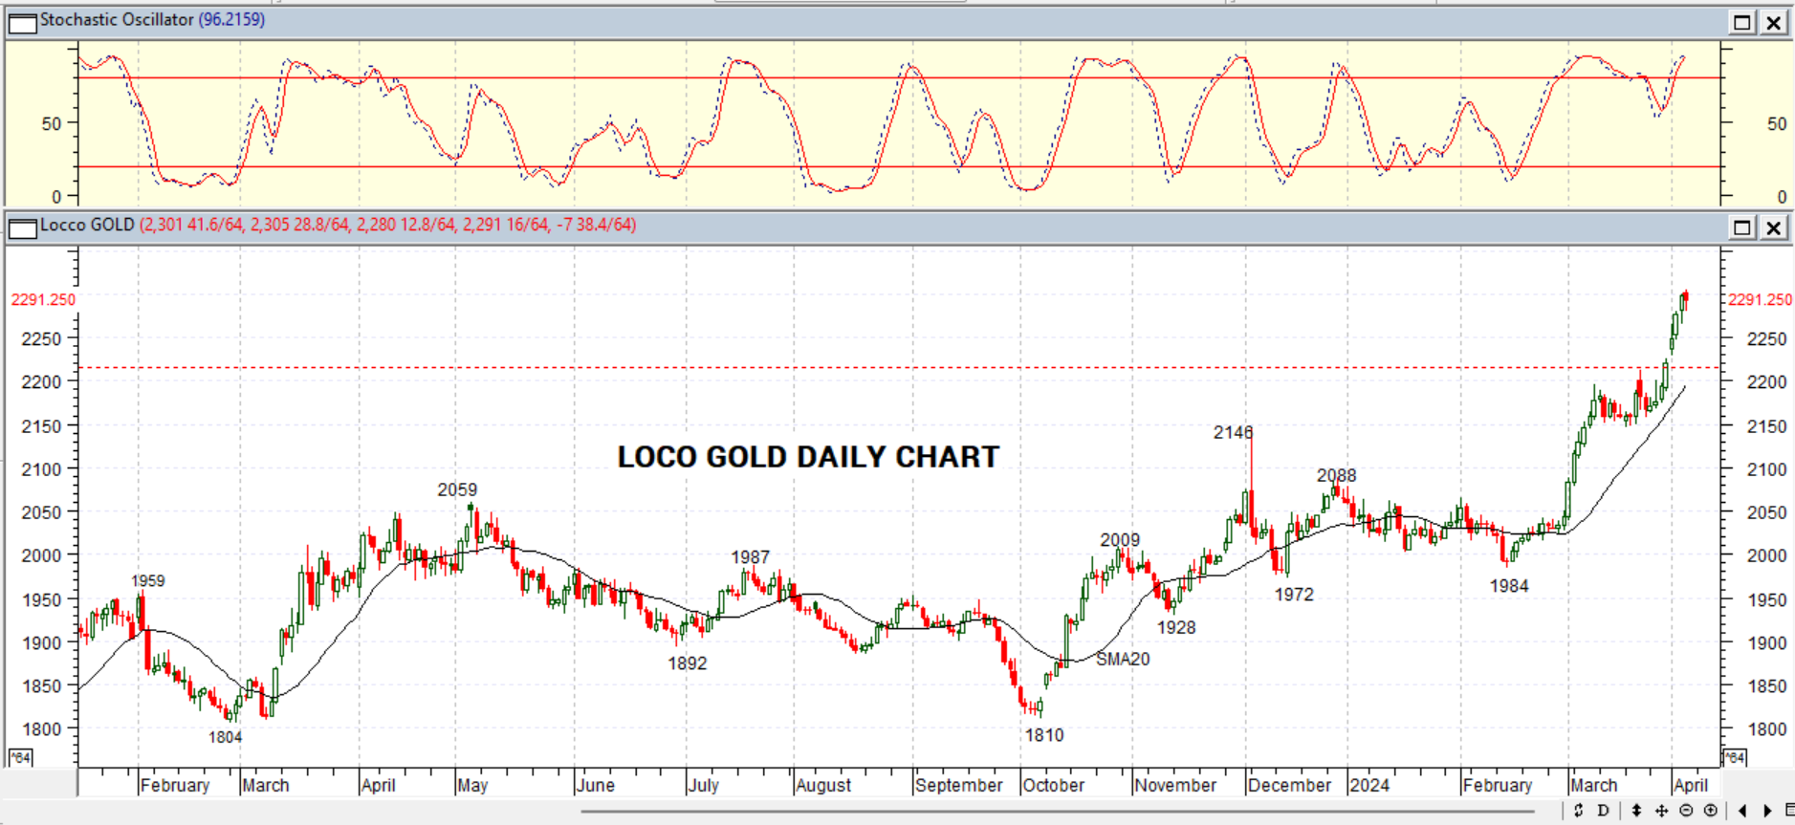
Task: Click the red OHLC values after Locco GOLD
Action: [x=387, y=225]
